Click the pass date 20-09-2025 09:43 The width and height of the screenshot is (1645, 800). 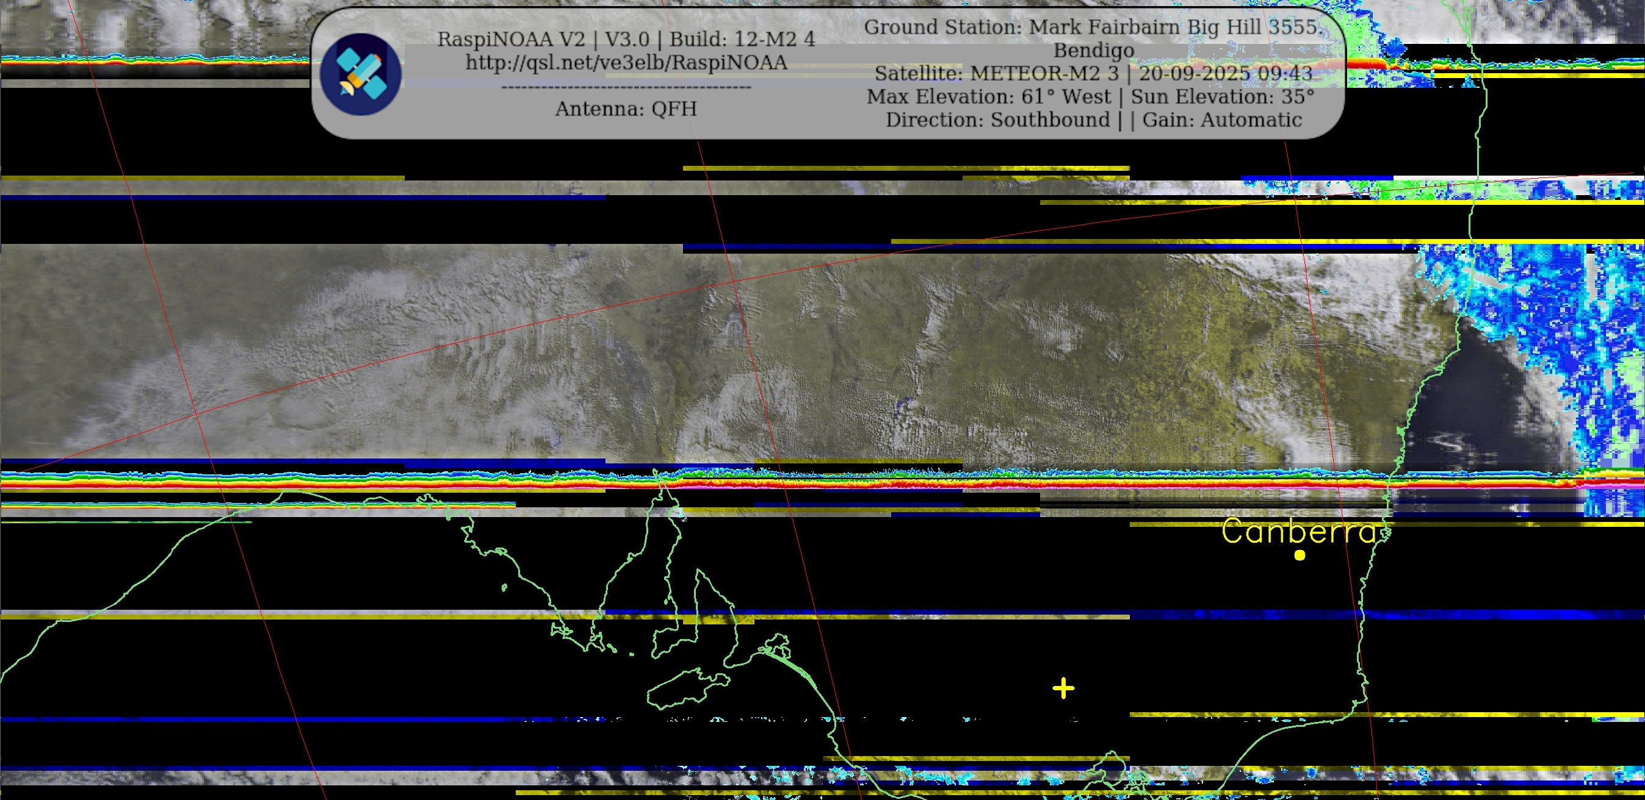pyautogui.click(x=1226, y=74)
